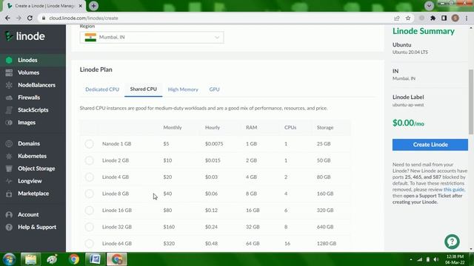Select the Linode 32 GB plan radio

(x=89, y=227)
